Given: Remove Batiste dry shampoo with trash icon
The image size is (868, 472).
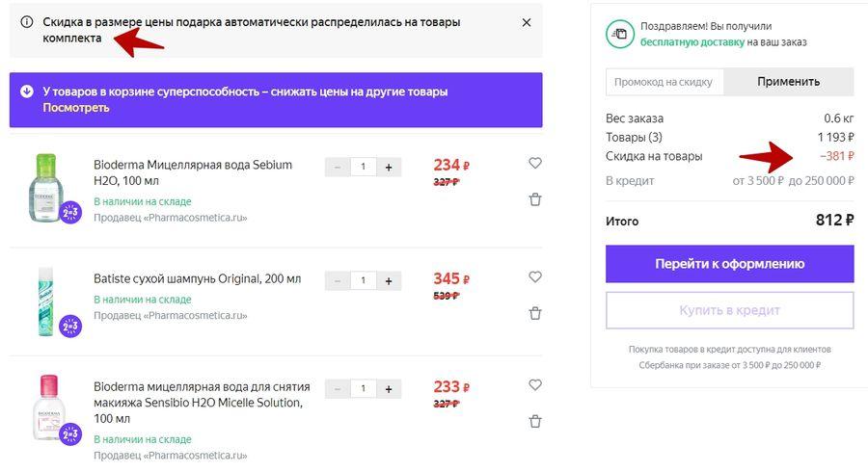Looking at the screenshot, I should pyautogui.click(x=534, y=313).
